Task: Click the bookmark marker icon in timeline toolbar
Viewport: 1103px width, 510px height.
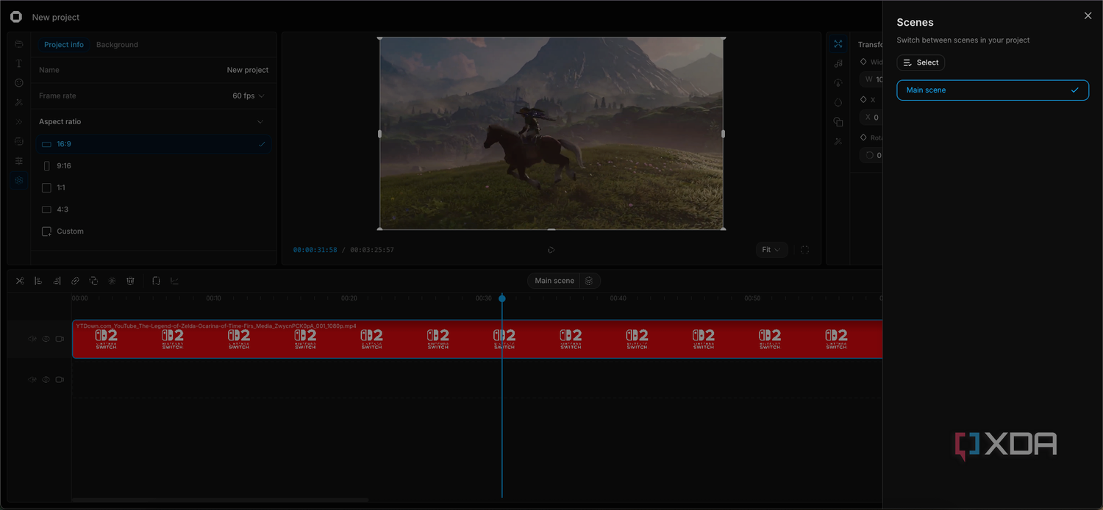Action: pos(156,281)
